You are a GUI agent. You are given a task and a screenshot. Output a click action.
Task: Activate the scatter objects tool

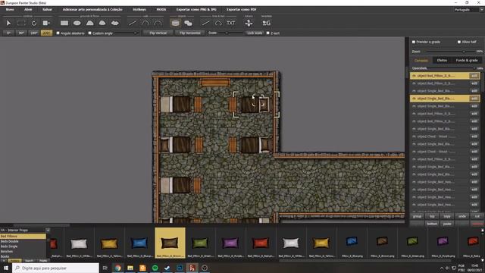pos(188,24)
